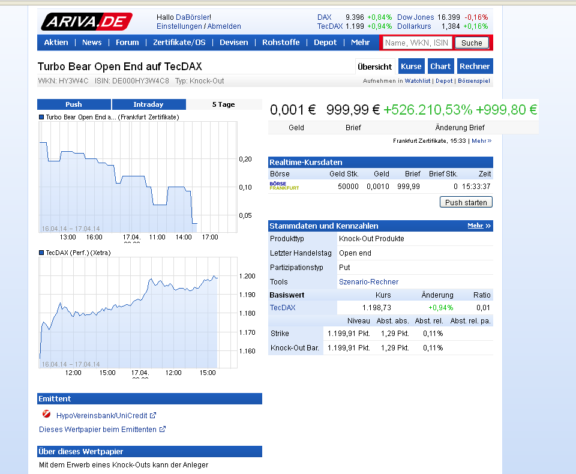Click the TecDAX performance chart
The width and height of the screenshot is (576, 474).
pyautogui.click(x=138, y=313)
